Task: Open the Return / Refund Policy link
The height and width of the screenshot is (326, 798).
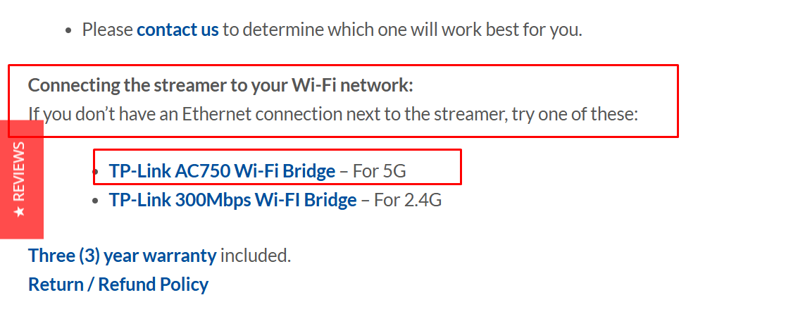Action: click(x=118, y=284)
